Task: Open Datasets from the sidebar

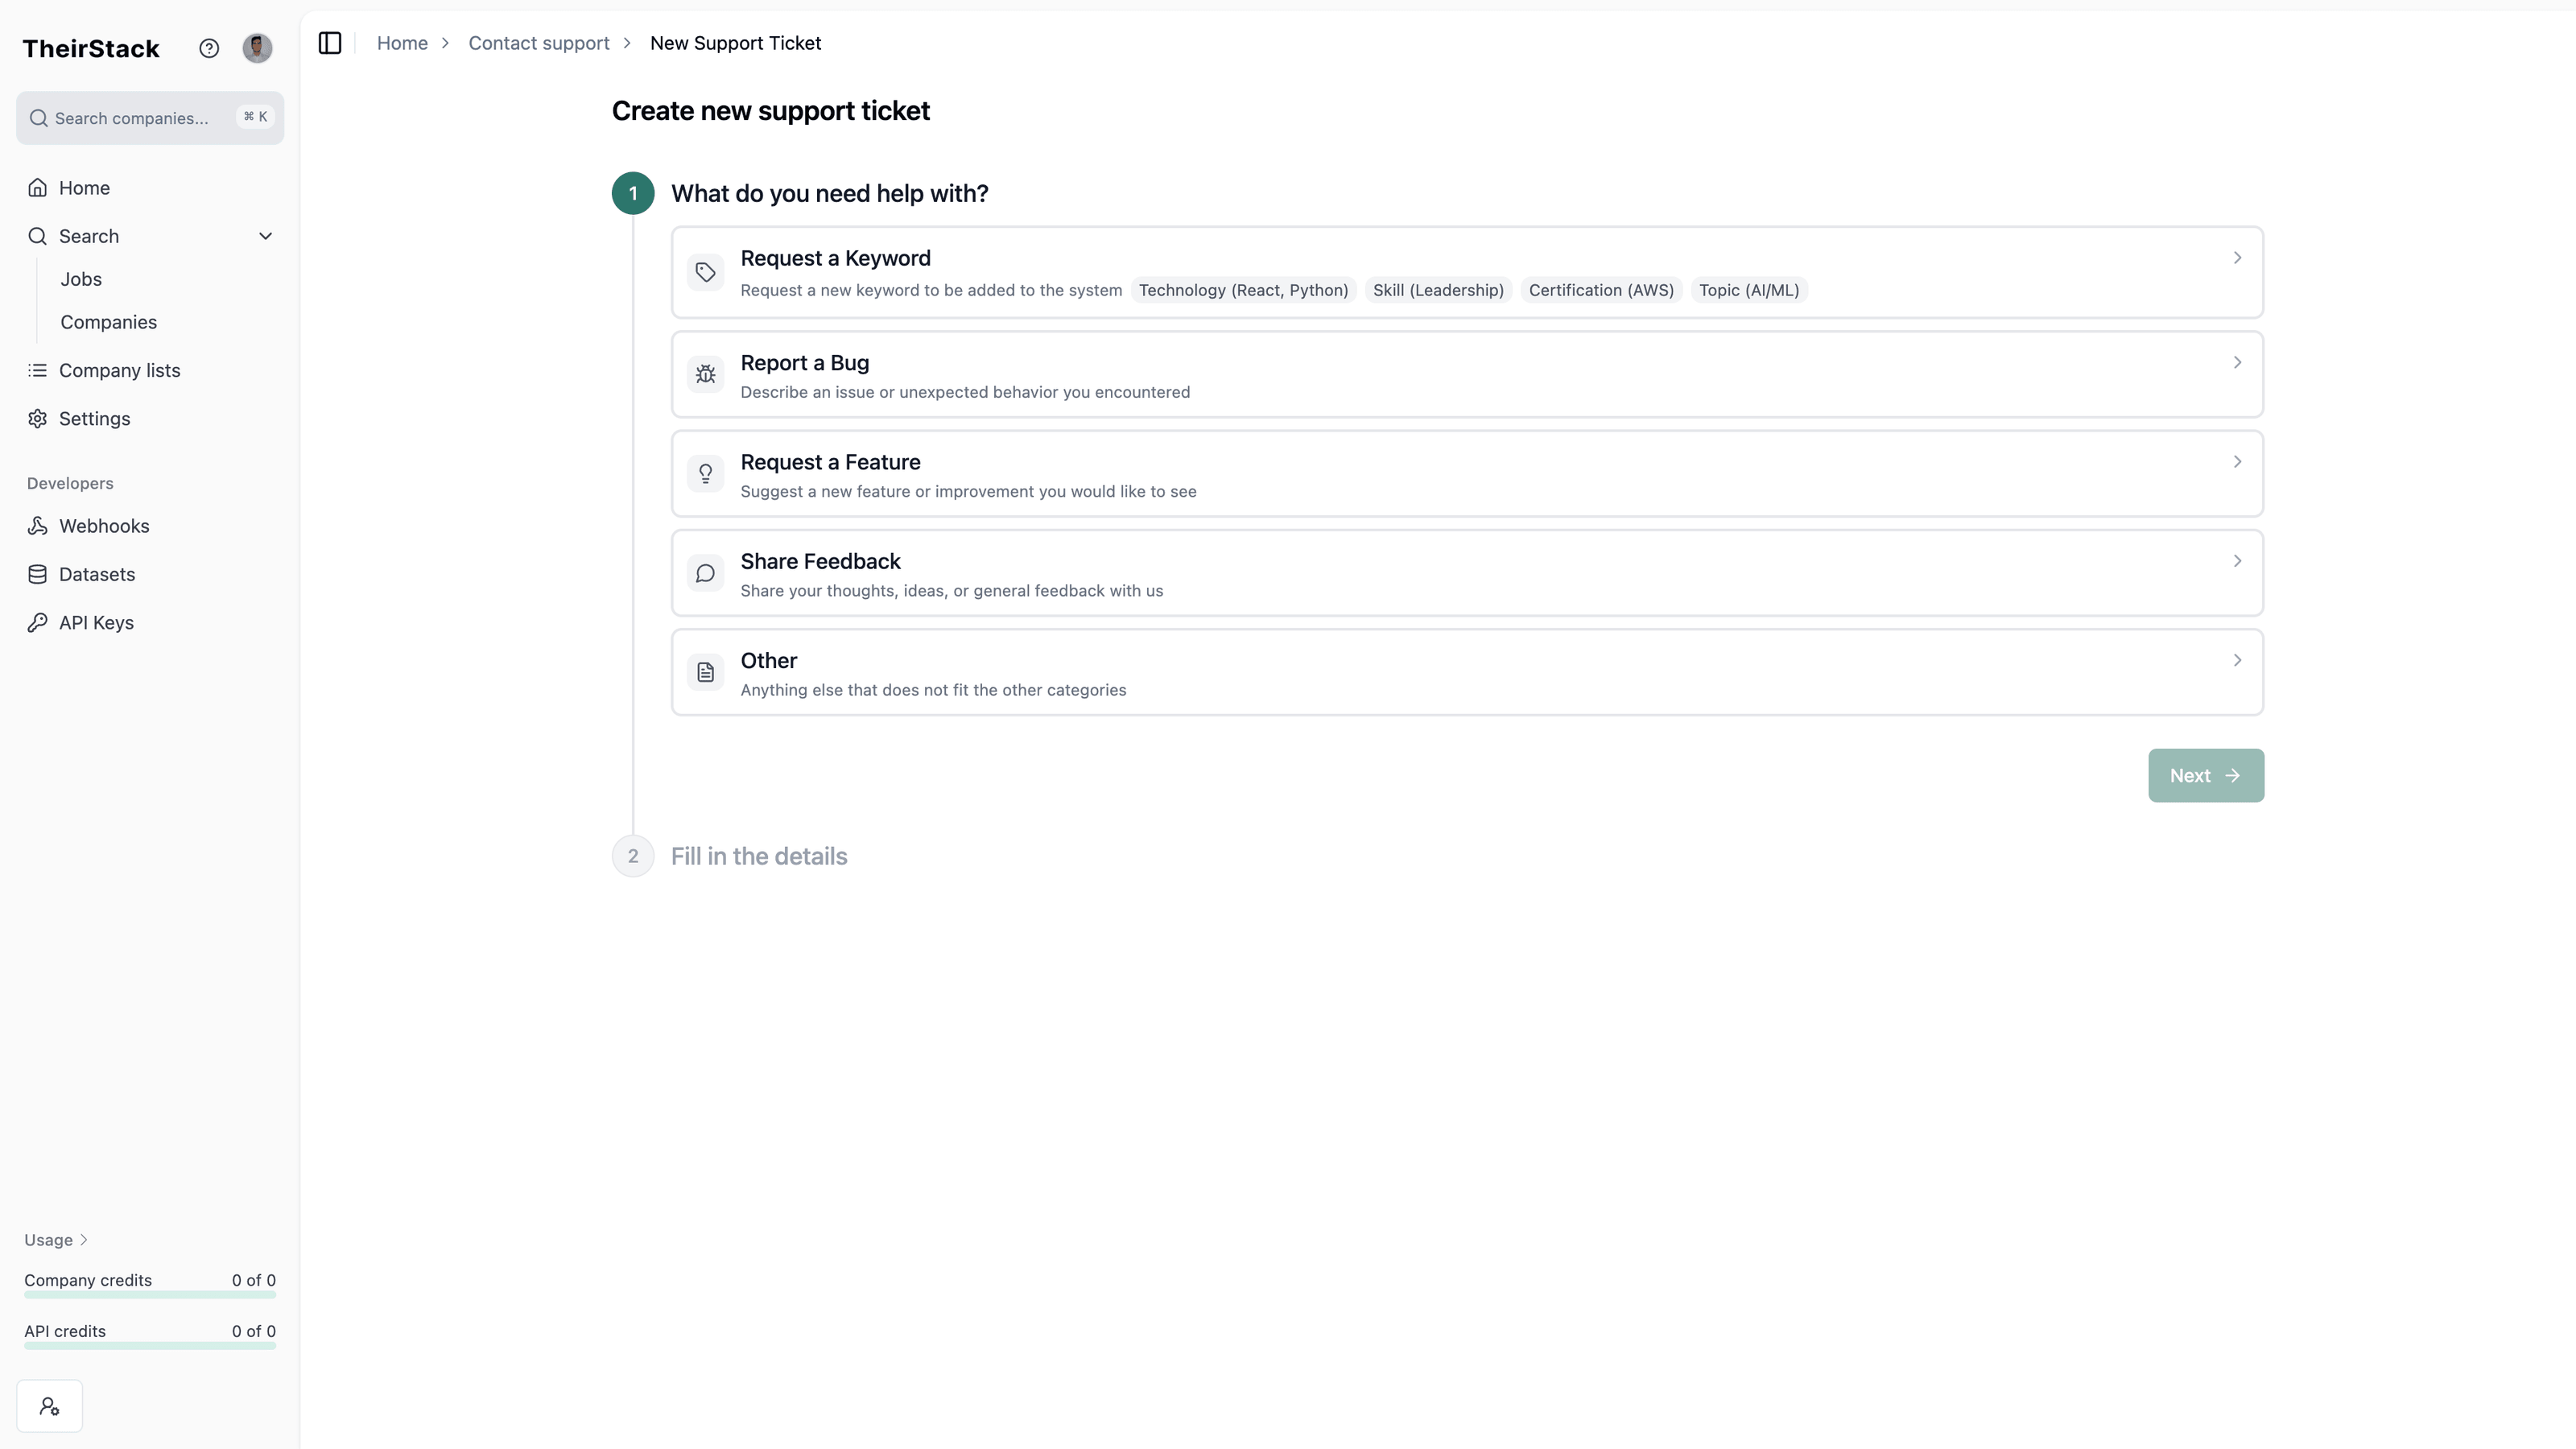Action: [x=96, y=574]
